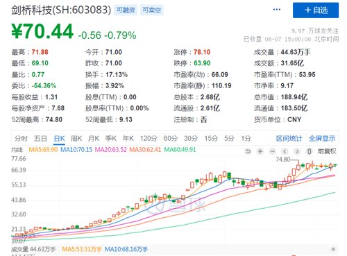Move chart right with the right chevron icon
Viewport: 347px width, 256px height.
click(297, 151)
